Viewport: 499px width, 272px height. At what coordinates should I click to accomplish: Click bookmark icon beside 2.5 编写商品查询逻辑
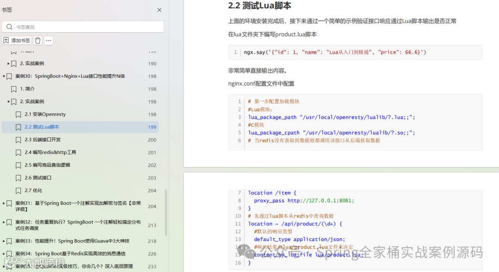(18, 165)
